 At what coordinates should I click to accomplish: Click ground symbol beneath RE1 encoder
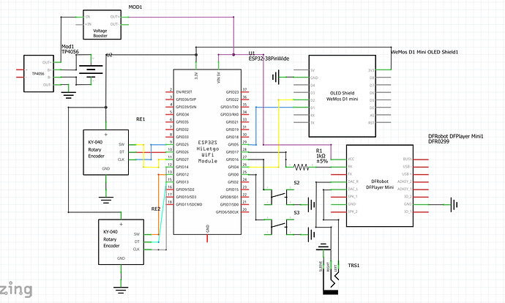[x=106, y=200]
